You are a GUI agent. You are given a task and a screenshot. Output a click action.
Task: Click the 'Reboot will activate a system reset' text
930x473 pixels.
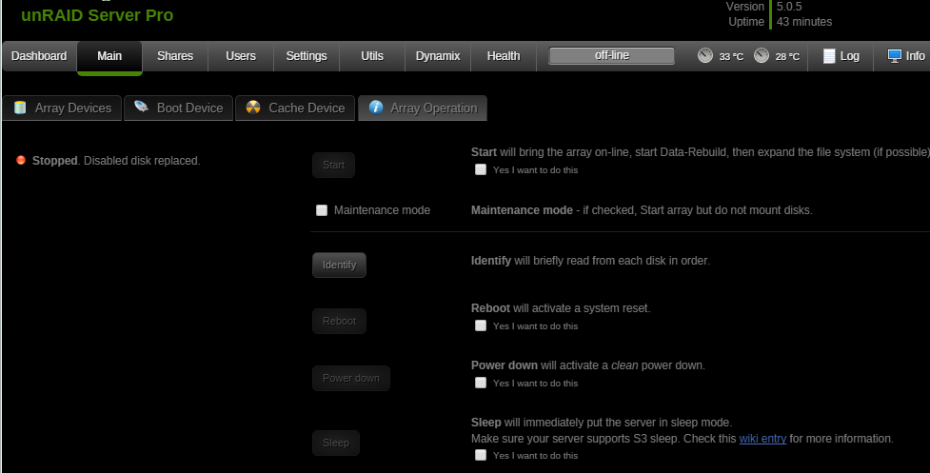click(x=561, y=308)
